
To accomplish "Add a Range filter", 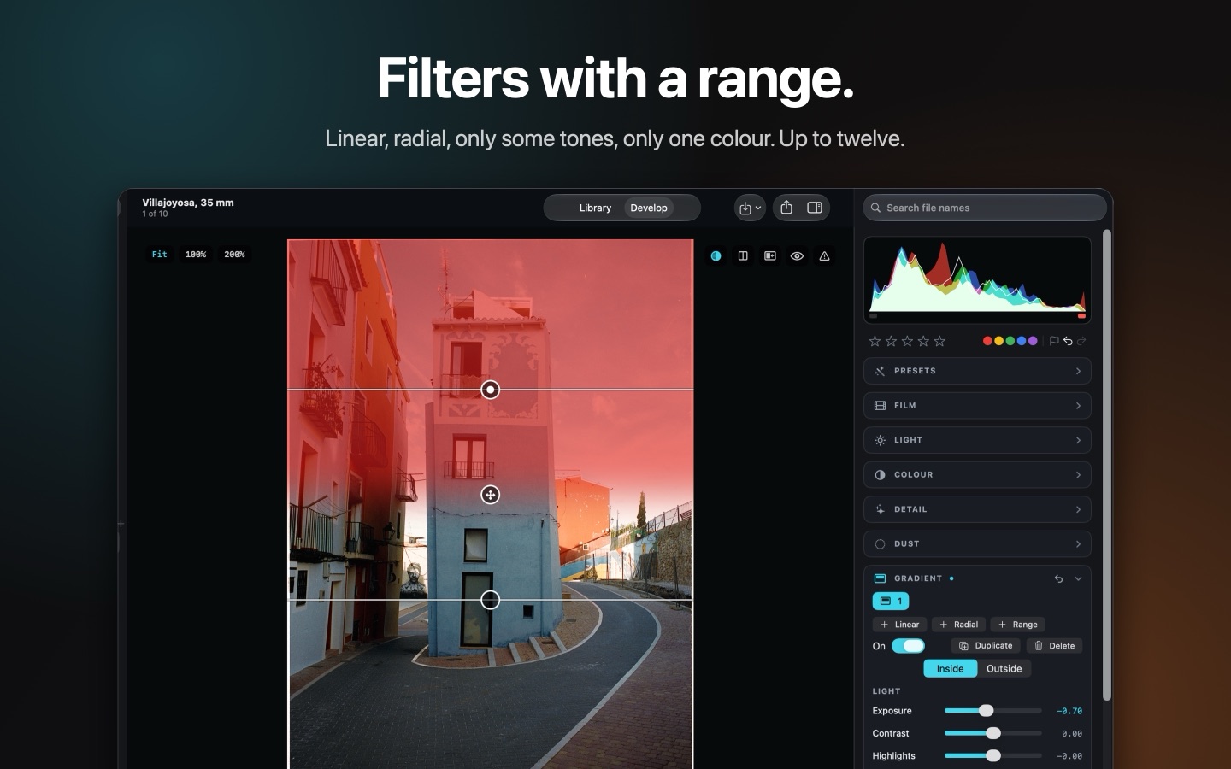I will click(x=1017, y=625).
